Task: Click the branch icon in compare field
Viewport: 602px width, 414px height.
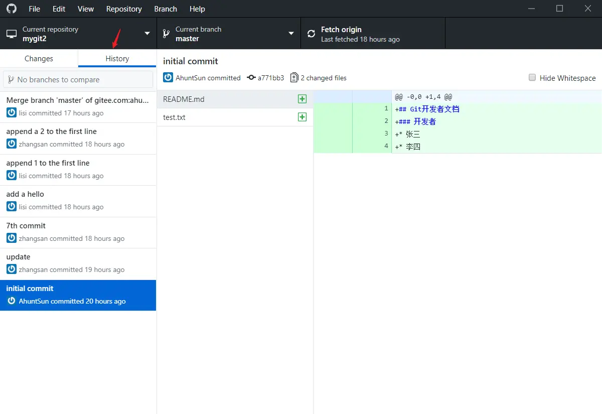Action: click(x=11, y=79)
